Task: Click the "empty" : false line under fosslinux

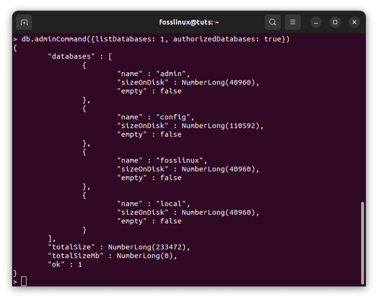Action: coord(149,178)
